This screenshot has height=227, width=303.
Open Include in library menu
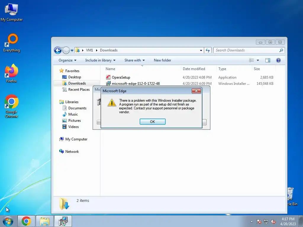(x=100, y=60)
